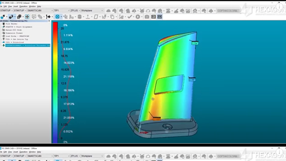
Task: Click the orange 21.835 annotation label near blade base
Action: point(157,119)
